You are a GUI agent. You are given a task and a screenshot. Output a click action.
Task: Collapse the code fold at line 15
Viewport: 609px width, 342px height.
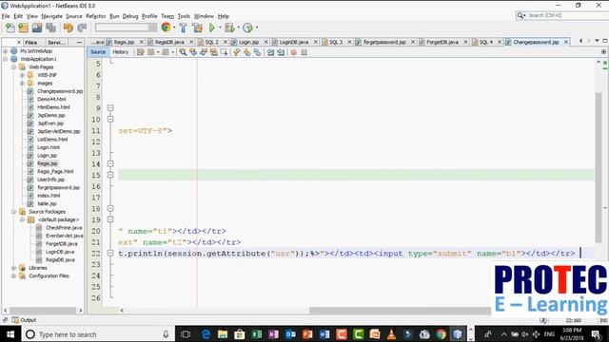(x=110, y=175)
